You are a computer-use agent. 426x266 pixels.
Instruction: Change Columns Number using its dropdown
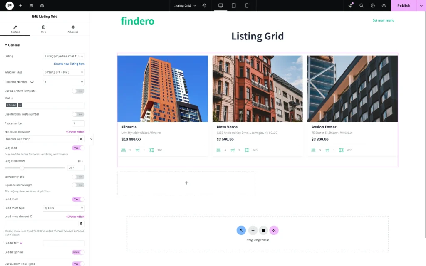point(63,82)
